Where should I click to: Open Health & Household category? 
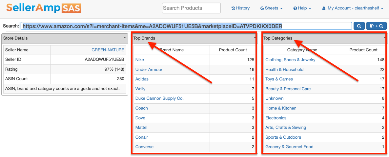tap(284, 69)
